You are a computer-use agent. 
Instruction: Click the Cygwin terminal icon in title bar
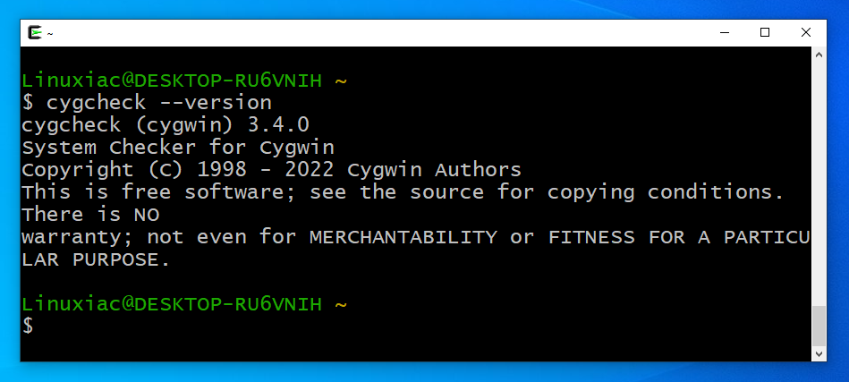tap(35, 32)
